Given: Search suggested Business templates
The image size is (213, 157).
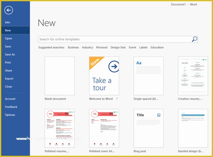Looking at the screenshot, I should coord(73,47).
